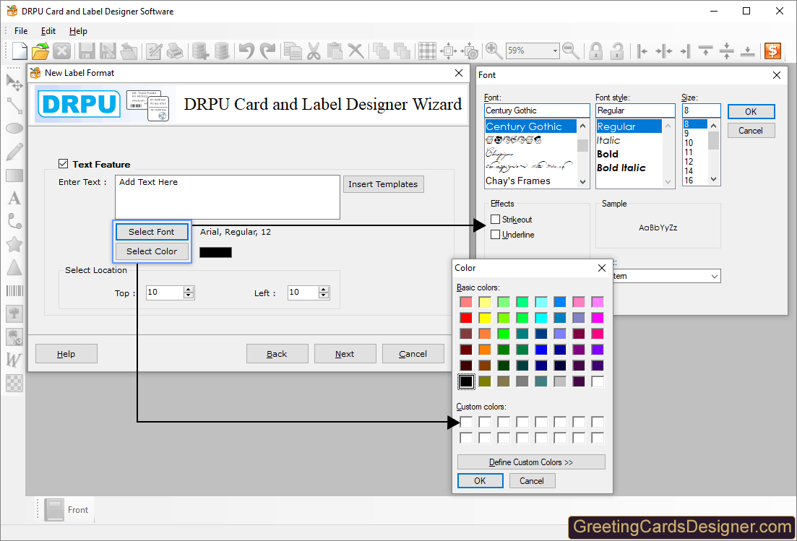Click Define Custom Colors button
The image size is (797, 541).
pyautogui.click(x=531, y=462)
